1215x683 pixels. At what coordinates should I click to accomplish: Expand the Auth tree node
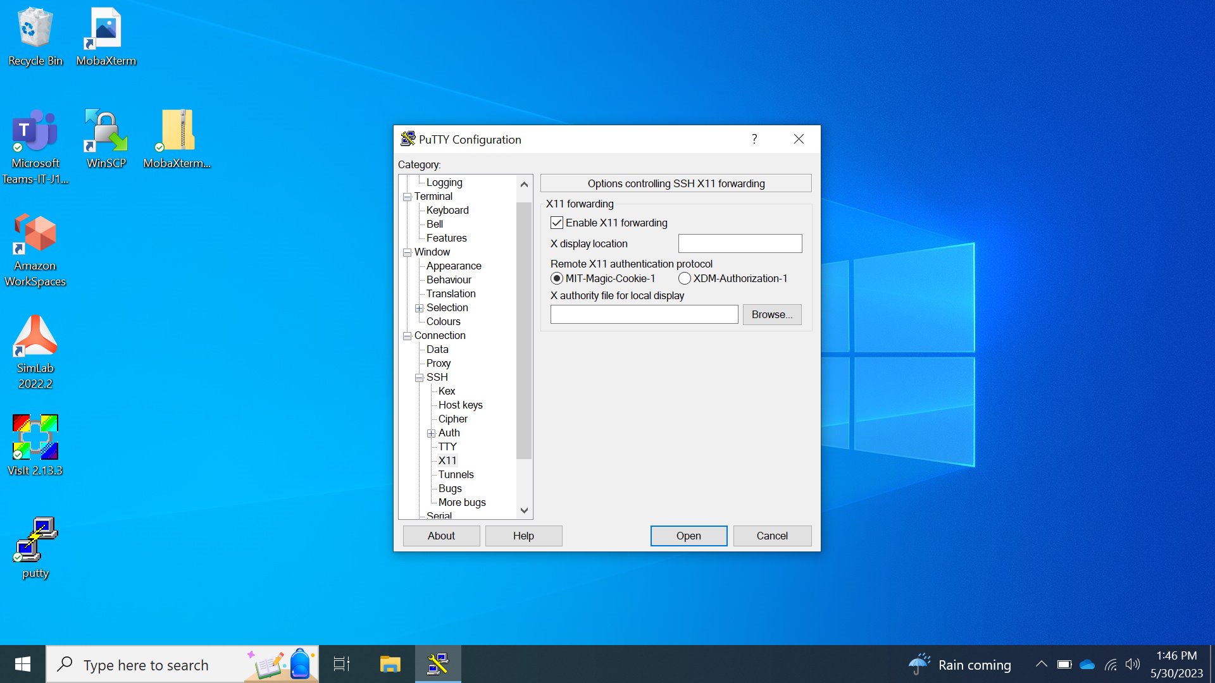tap(431, 433)
